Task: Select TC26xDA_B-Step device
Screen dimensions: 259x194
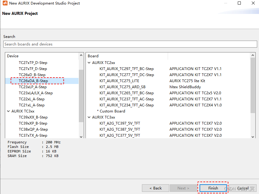Action: (33, 81)
